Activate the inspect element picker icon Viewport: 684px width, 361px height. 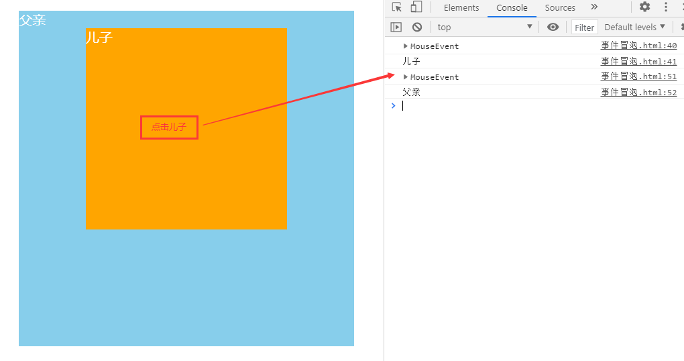[397, 7]
